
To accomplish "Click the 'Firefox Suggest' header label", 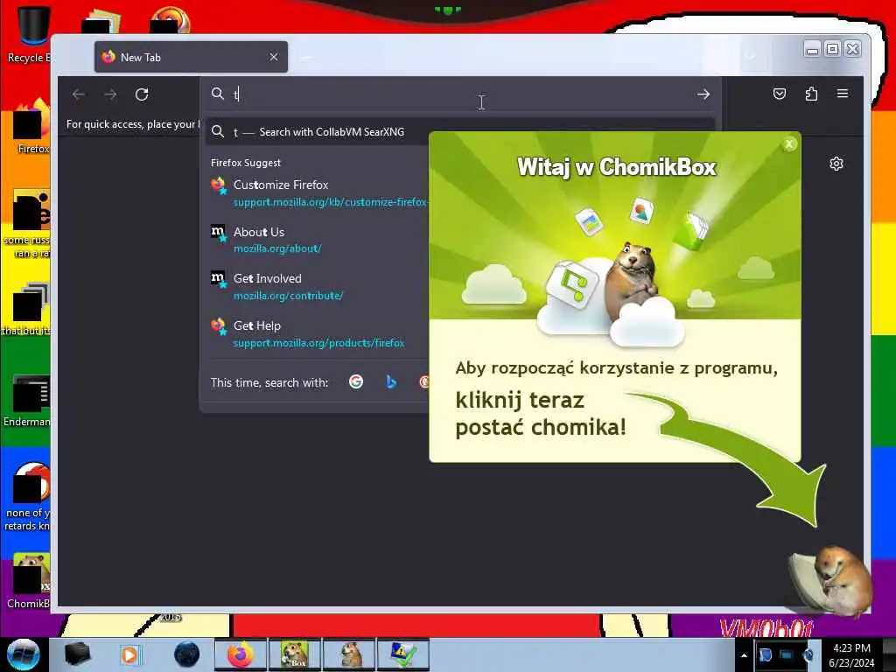I will (246, 163).
